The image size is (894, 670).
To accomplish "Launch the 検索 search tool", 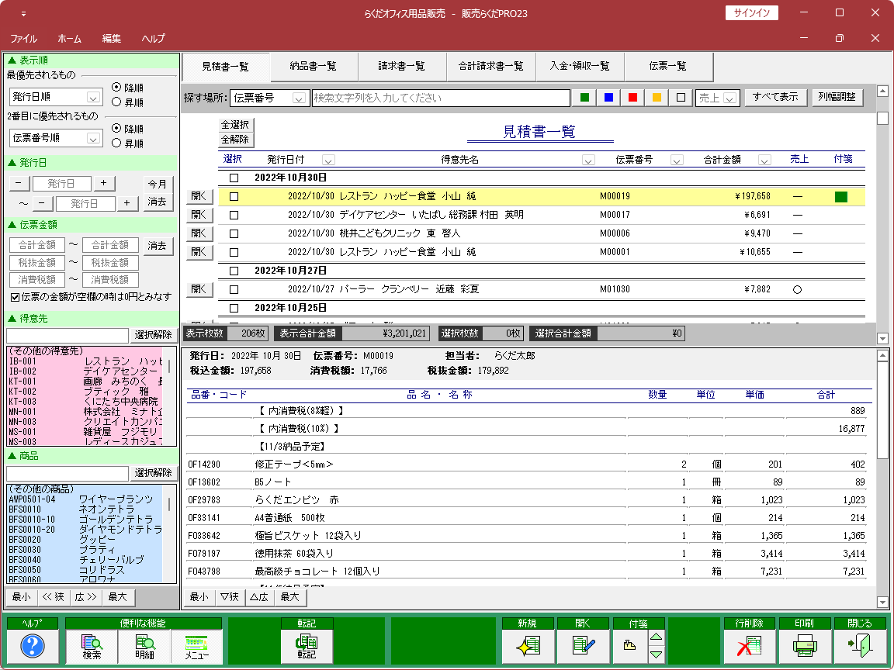I will 92,646.
